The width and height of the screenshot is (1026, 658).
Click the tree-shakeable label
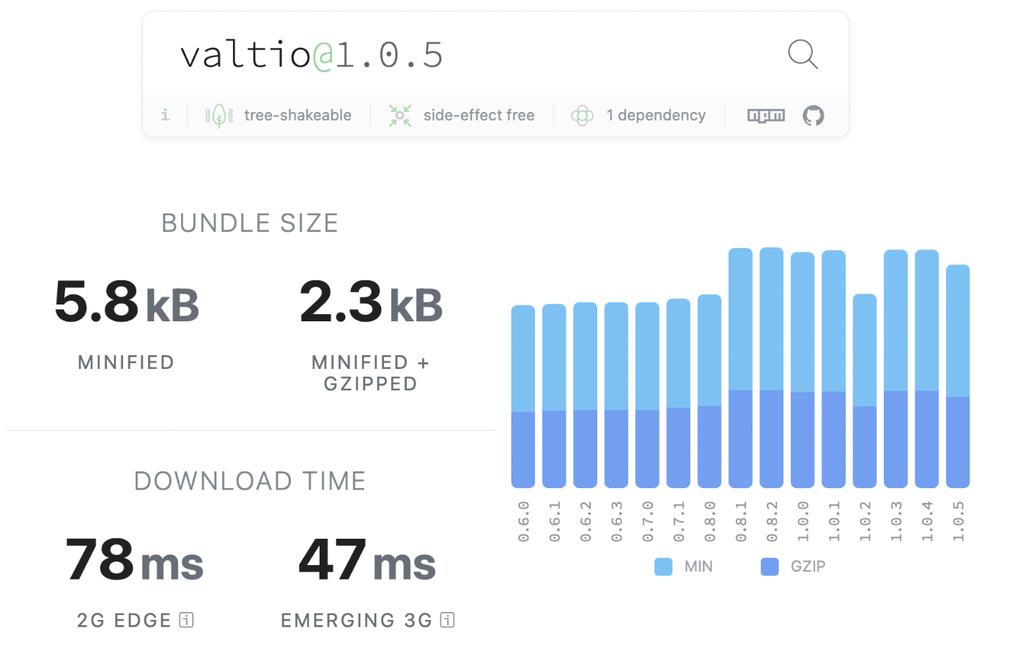pos(298,116)
